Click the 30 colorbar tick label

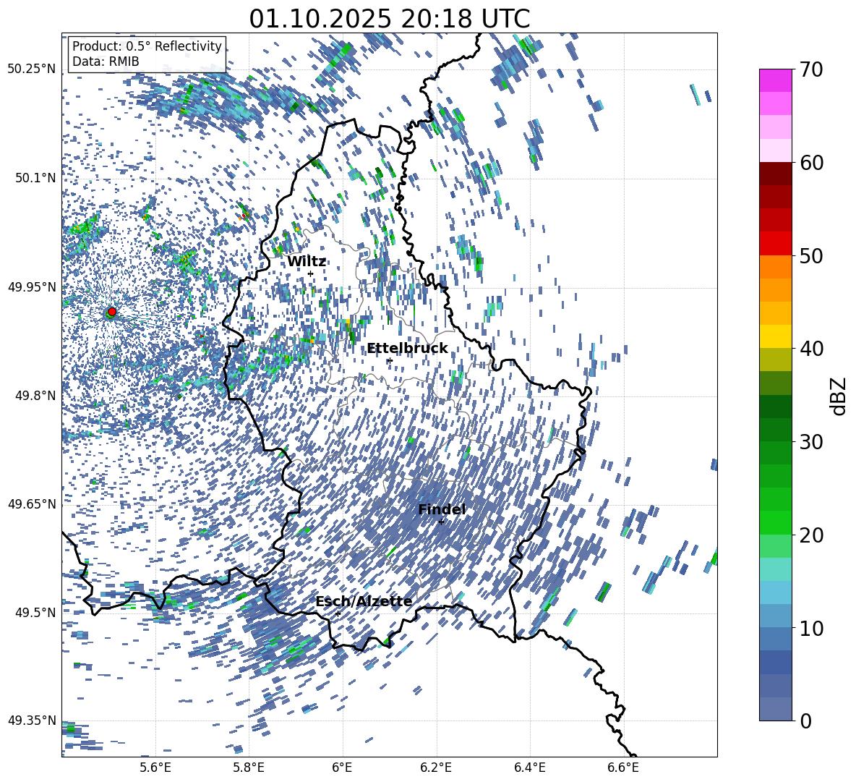[811, 442]
